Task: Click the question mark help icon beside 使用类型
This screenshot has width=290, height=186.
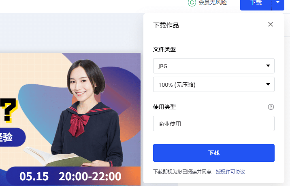Action: pyautogui.click(x=271, y=107)
